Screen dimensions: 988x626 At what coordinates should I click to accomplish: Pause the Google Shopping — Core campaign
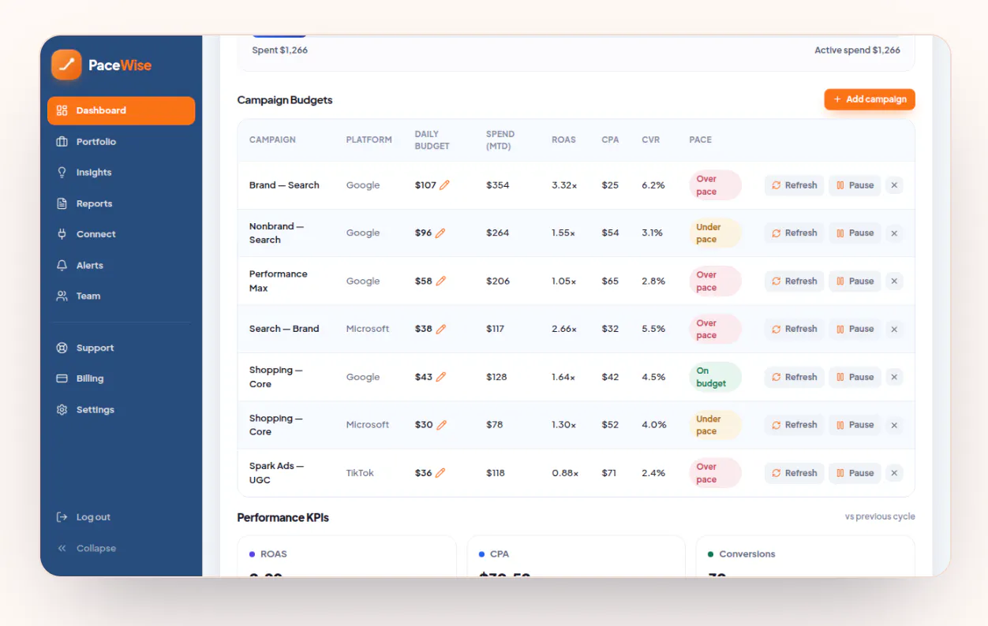click(x=855, y=377)
